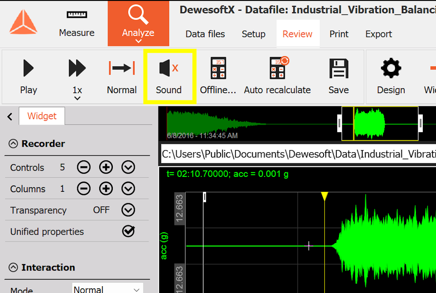This screenshot has height=293, width=436.
Task: Open the Offline math calculator
Action: click(x=218, y=77)
